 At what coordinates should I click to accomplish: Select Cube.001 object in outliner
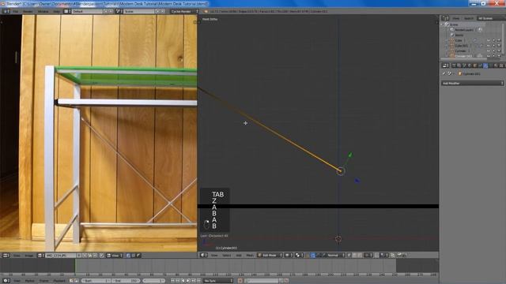(x=462, y=46)
